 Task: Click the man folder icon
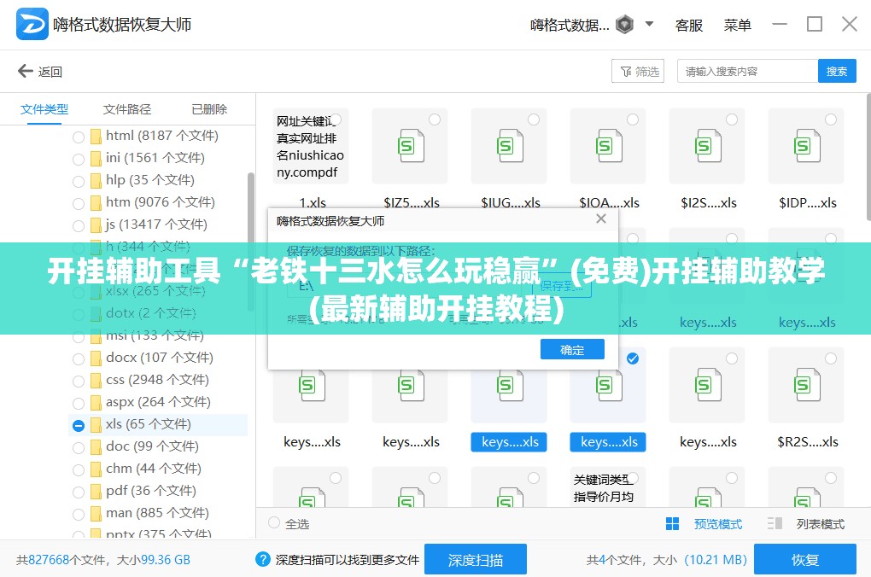(x=96, y=514)
